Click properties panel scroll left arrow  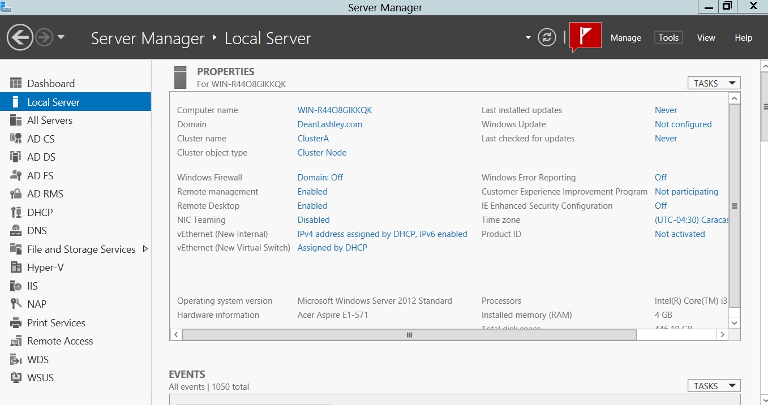[176, 335]
